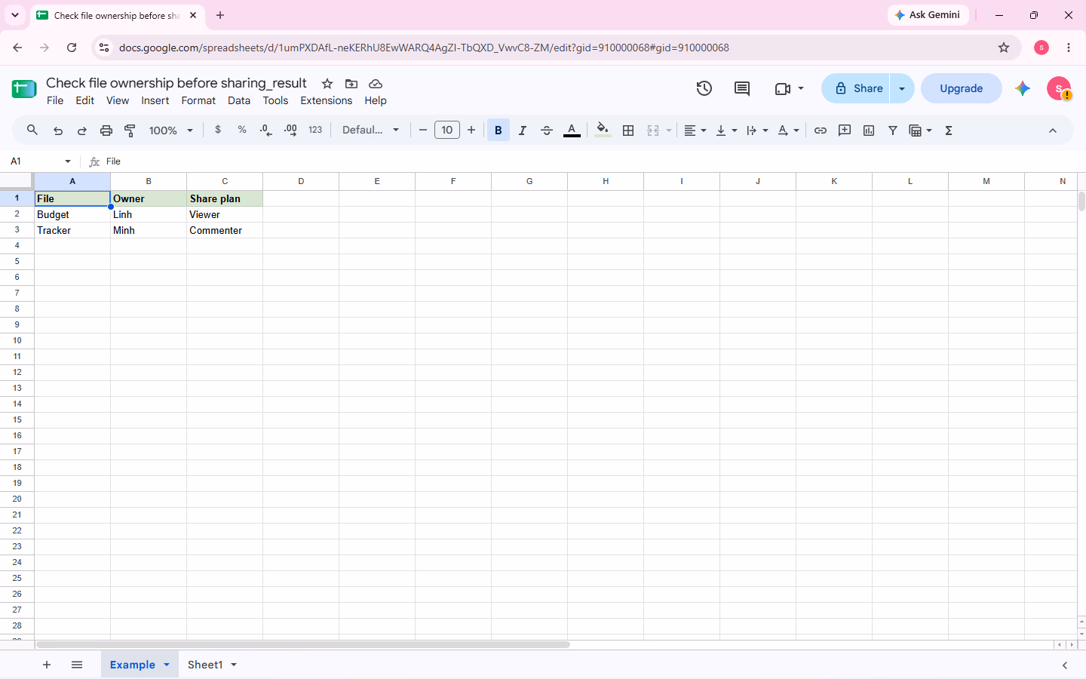This screenshot has width=1086, height=679.
Task: Open the fill color picker
Action: [x=603, y=131]
